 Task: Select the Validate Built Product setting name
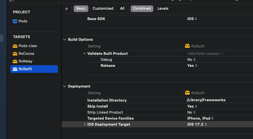(x=107, y=53)
